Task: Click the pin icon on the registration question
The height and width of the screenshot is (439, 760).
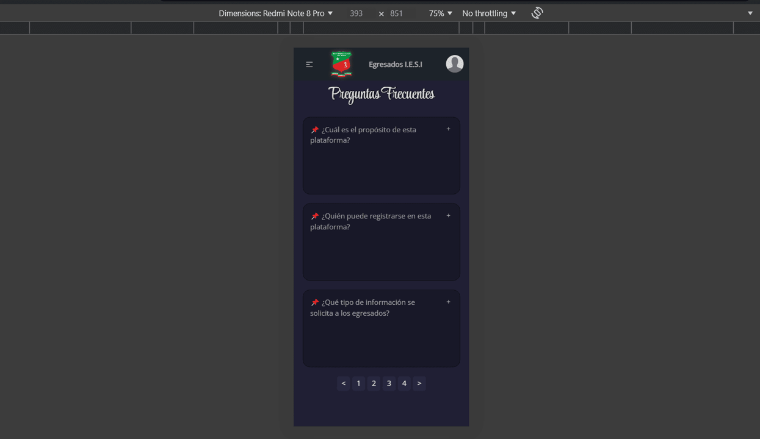Action: click(315, 216)
